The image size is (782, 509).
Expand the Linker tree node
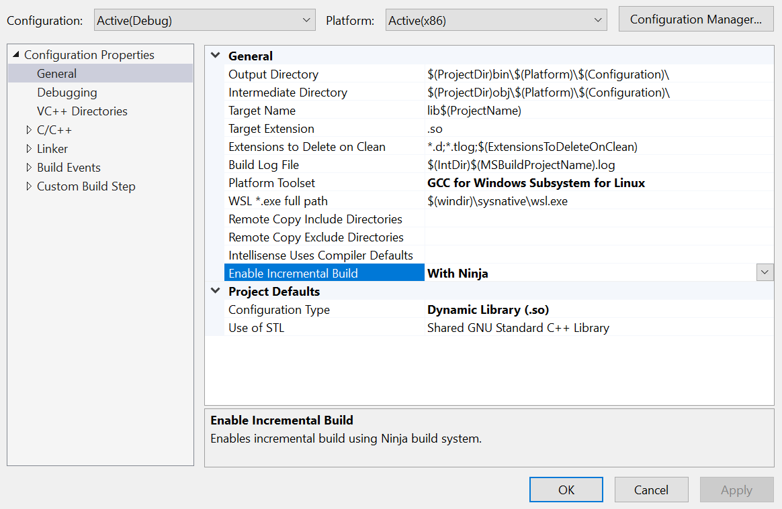(x=29, y=149)
